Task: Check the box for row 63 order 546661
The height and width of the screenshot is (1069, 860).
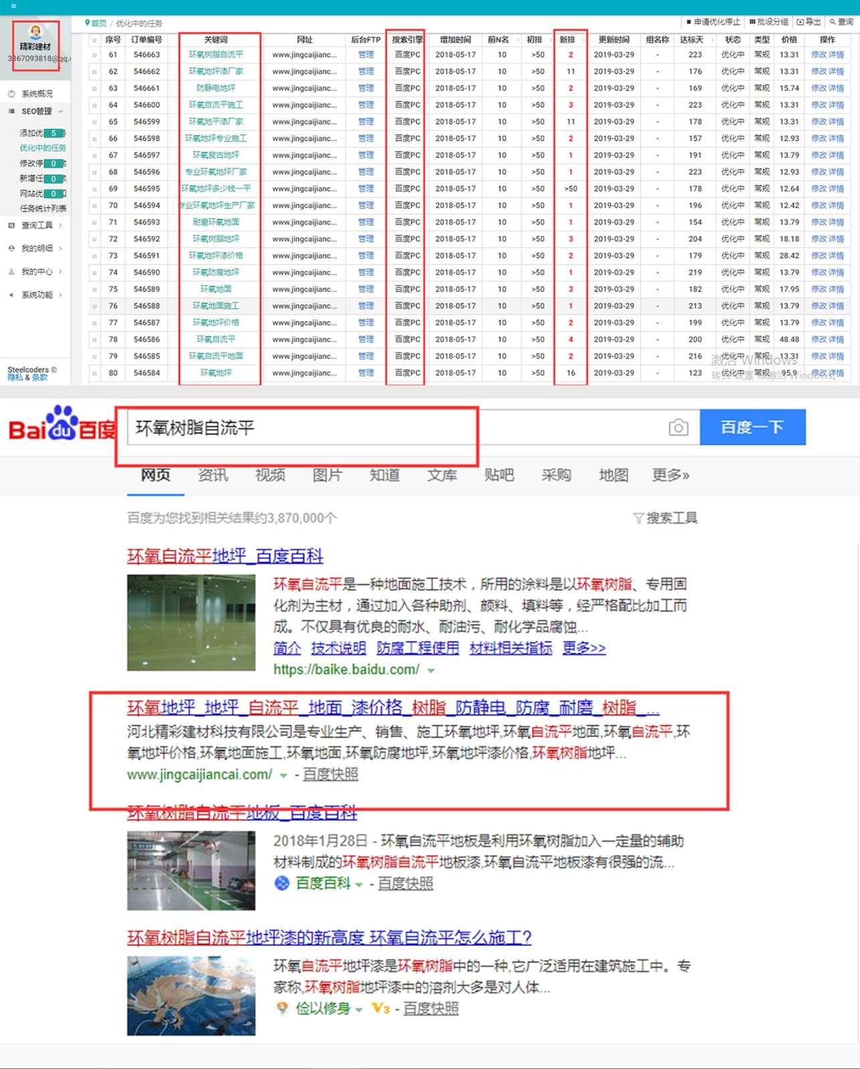Action: tap(94, 88)
